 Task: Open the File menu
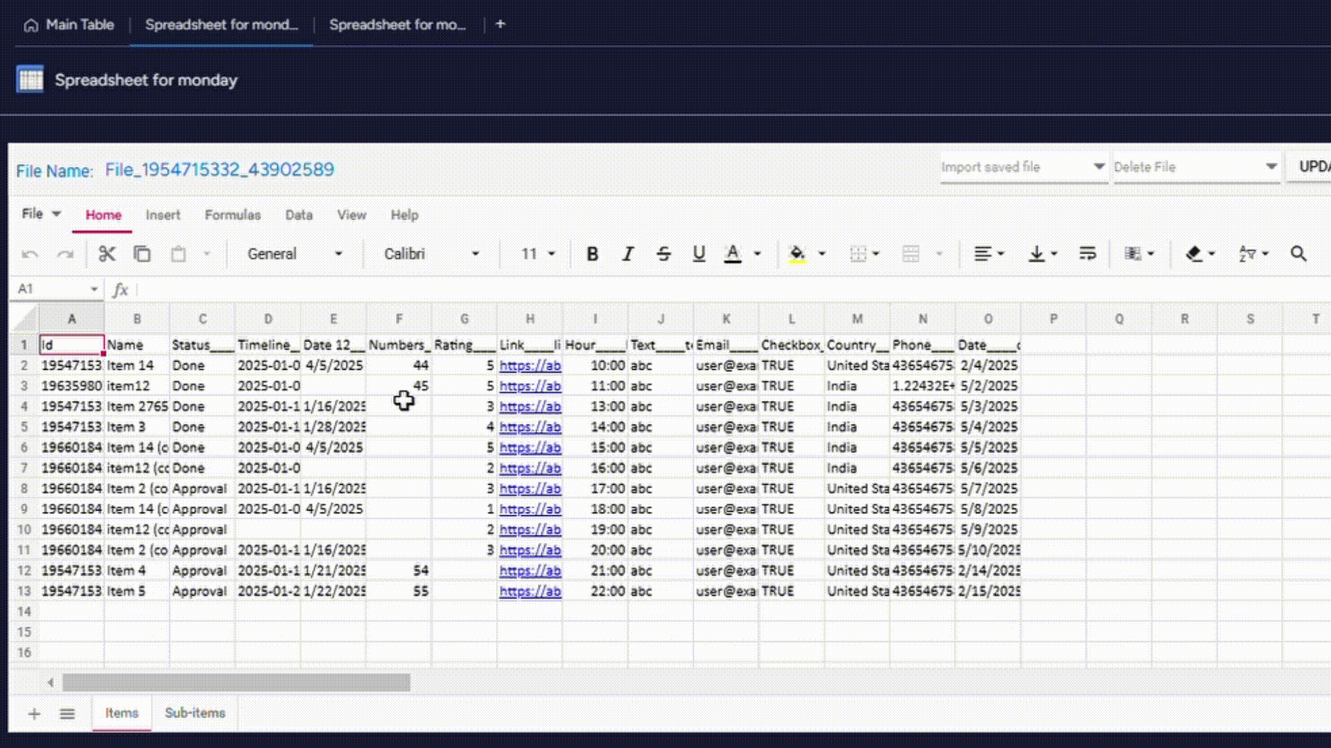[41, 214]
